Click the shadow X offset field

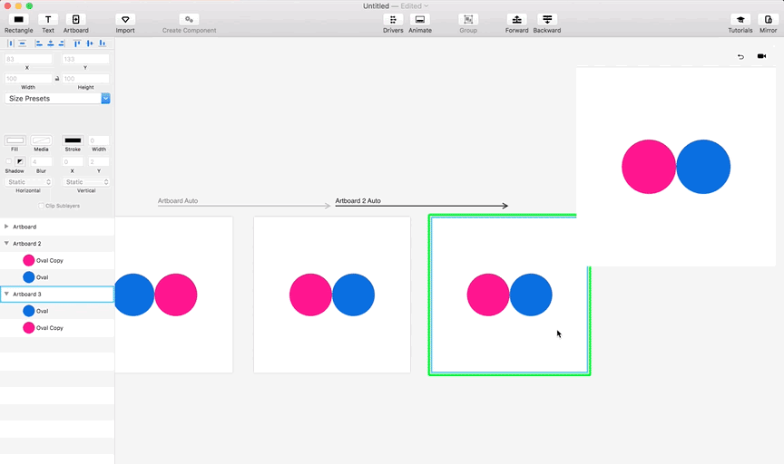click(x=73, y=161)
